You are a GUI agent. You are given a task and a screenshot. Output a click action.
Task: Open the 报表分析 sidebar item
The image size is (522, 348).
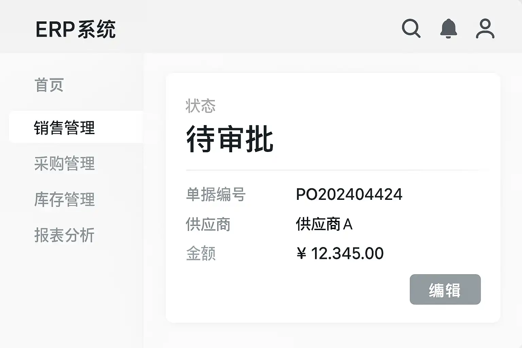tap(64, 235)
